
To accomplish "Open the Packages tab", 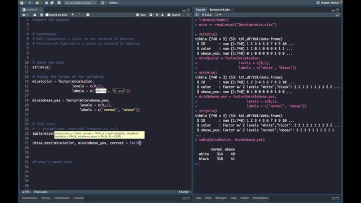I will (x=221, y=198).
